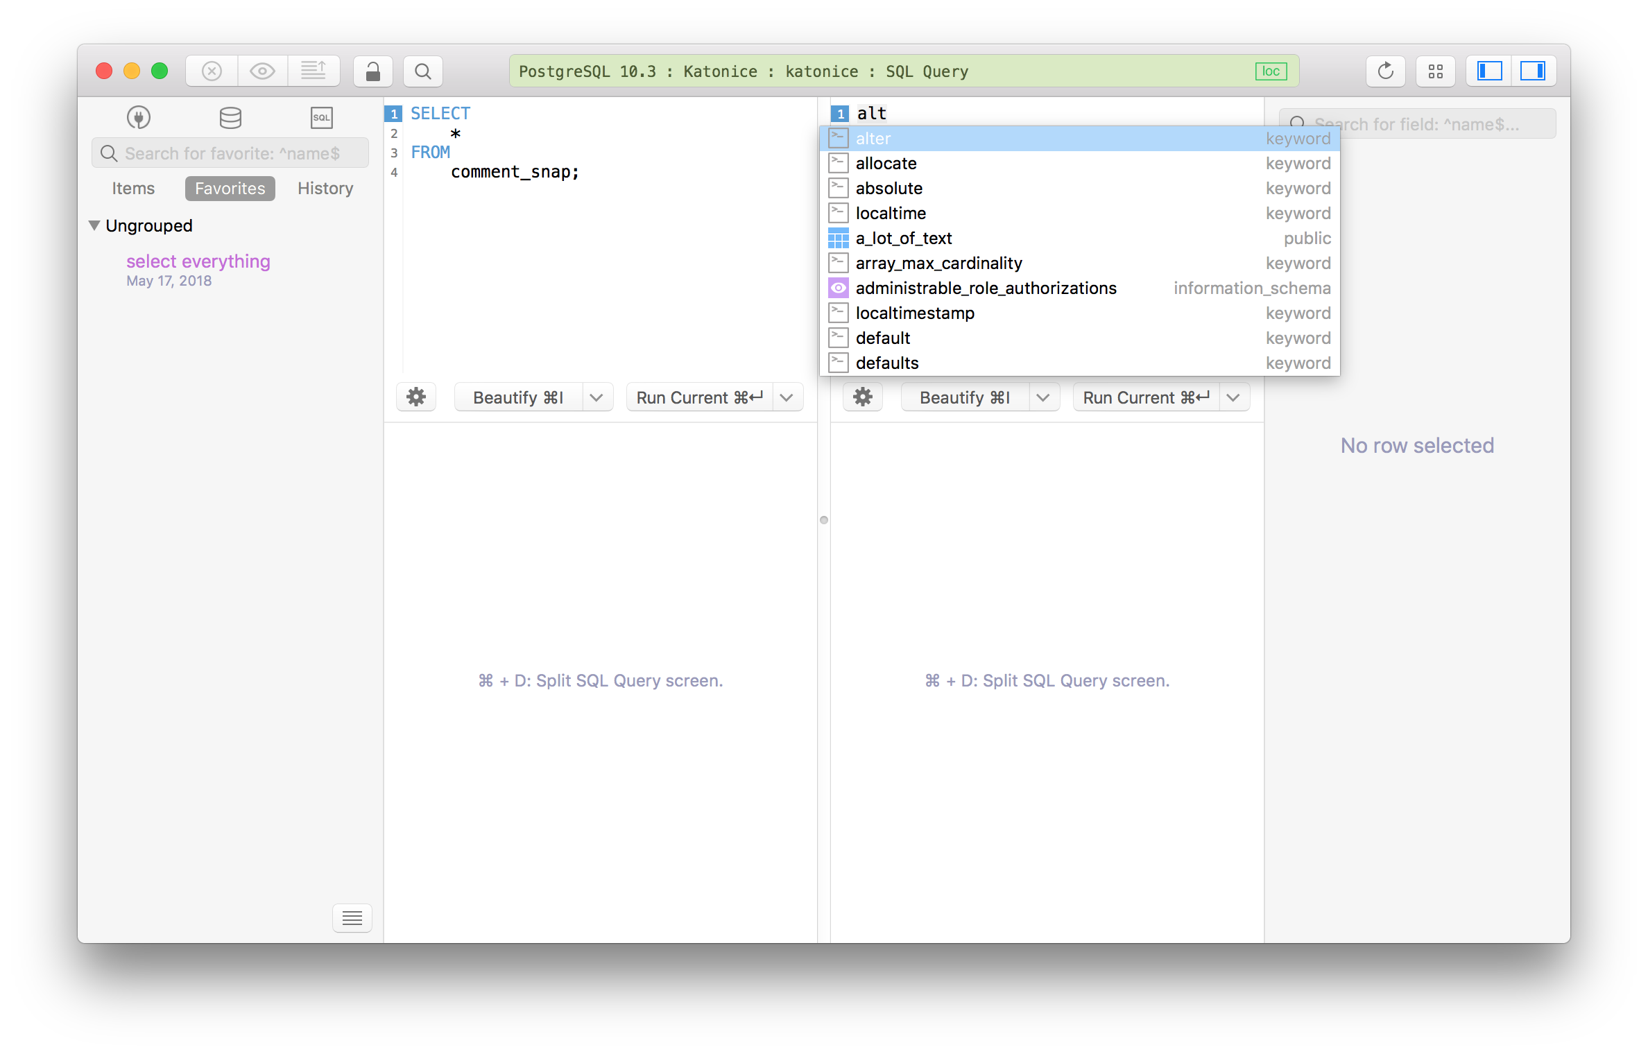Viewport: 1648px width, 1054px height.
Task: Click the left Run Current button
Action: tap(698, 397)
